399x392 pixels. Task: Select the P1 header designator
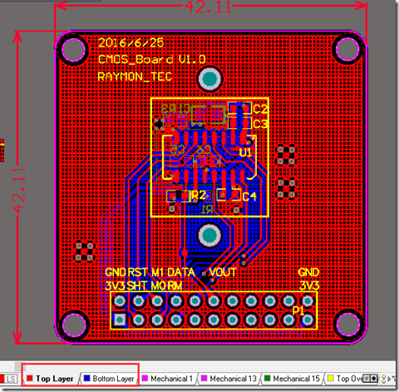point(298,310)
